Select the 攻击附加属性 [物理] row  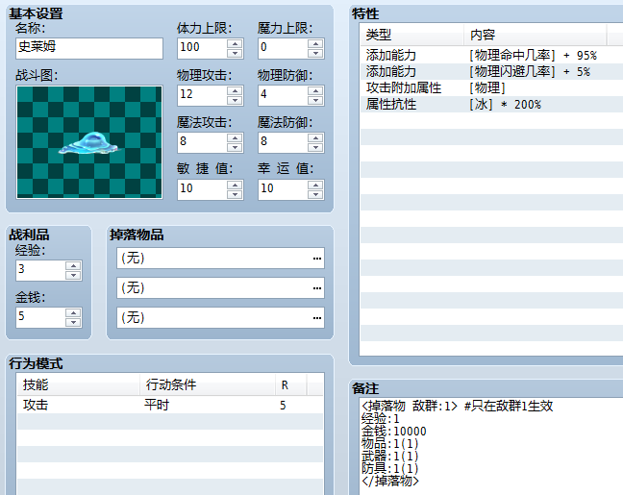tap(491, 87)
